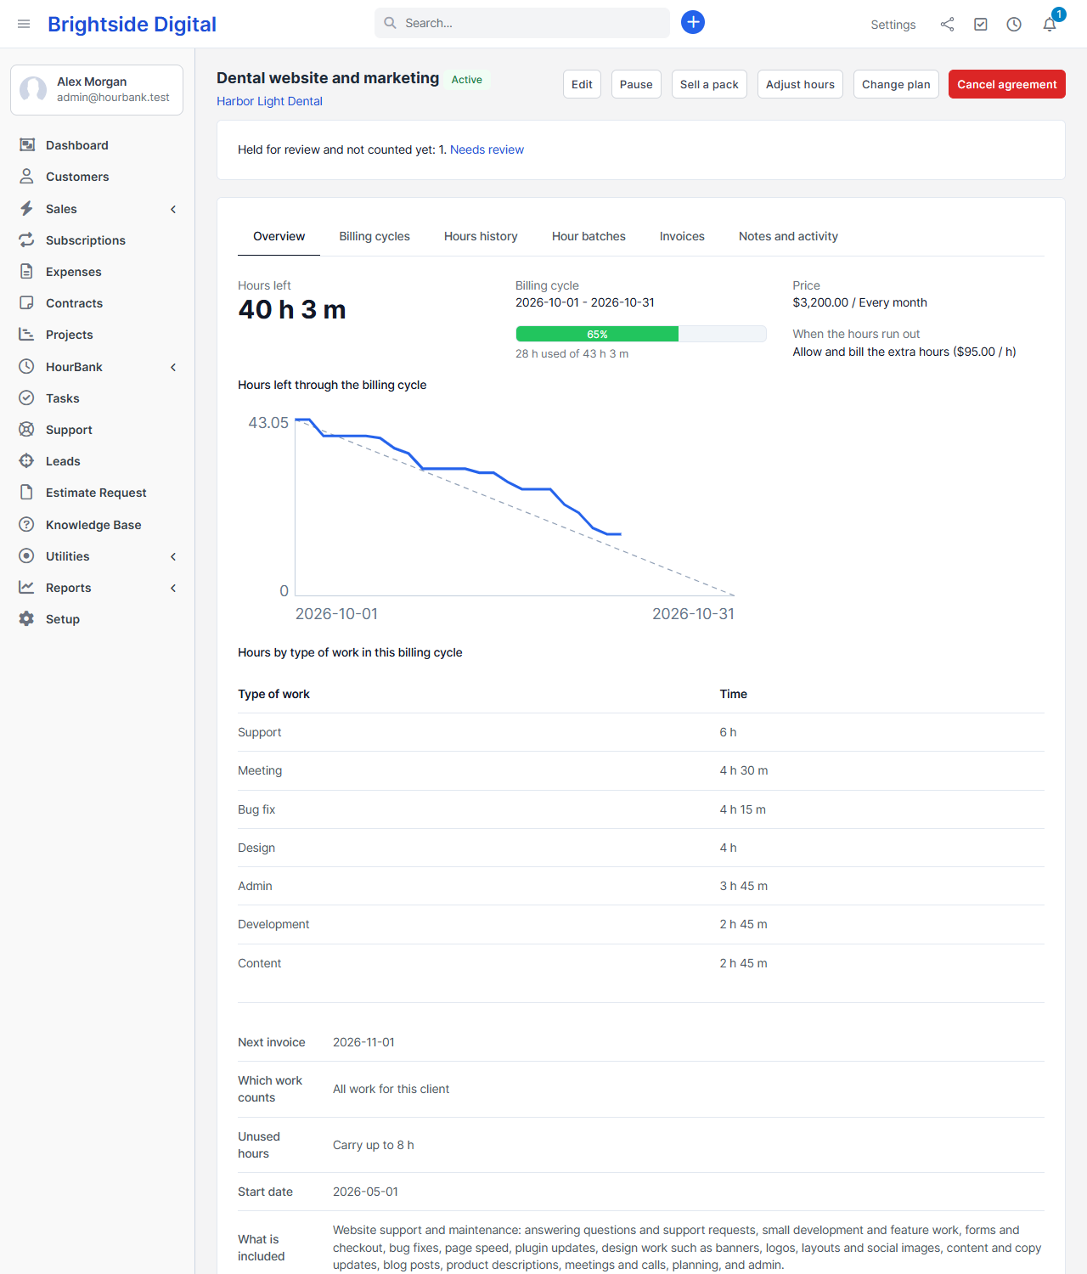Focus the Search input field
Viewport: 1087px width, 1274px height.
[522, 23]
